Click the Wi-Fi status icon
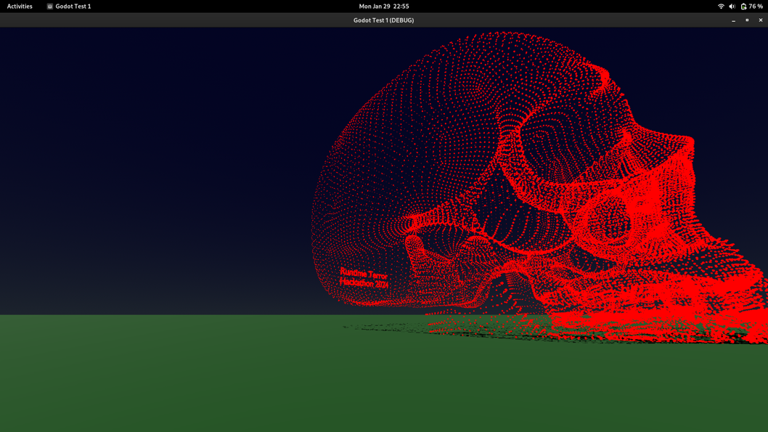Viewport: 768px width, 432px height. [x=721, y=7]
